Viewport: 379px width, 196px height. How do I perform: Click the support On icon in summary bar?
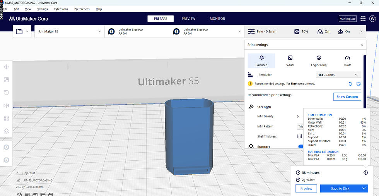pyautogui.click(x=320, y=31)
